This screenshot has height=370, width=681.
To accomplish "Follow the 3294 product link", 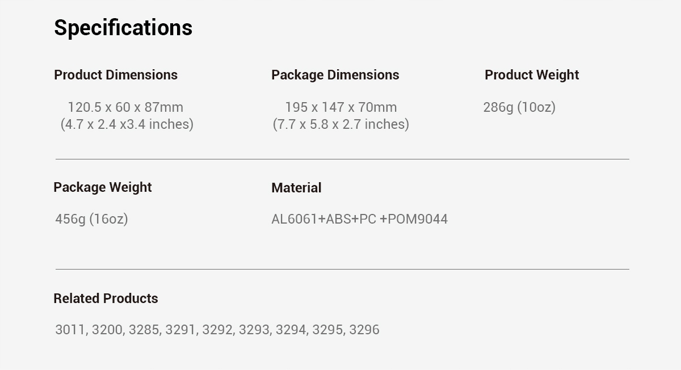I will tap(291, 330).
